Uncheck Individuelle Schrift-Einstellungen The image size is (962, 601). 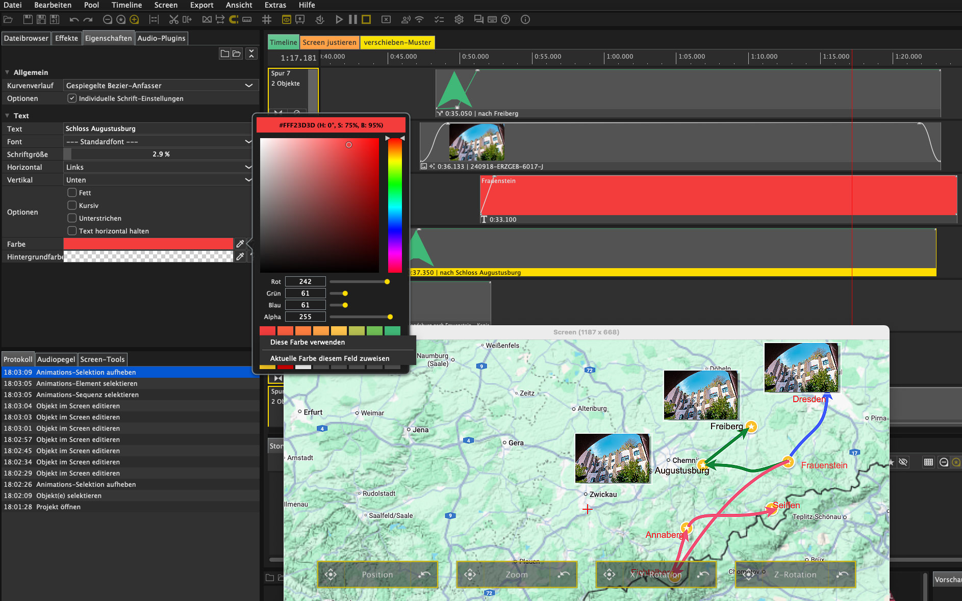pos(72,98)
